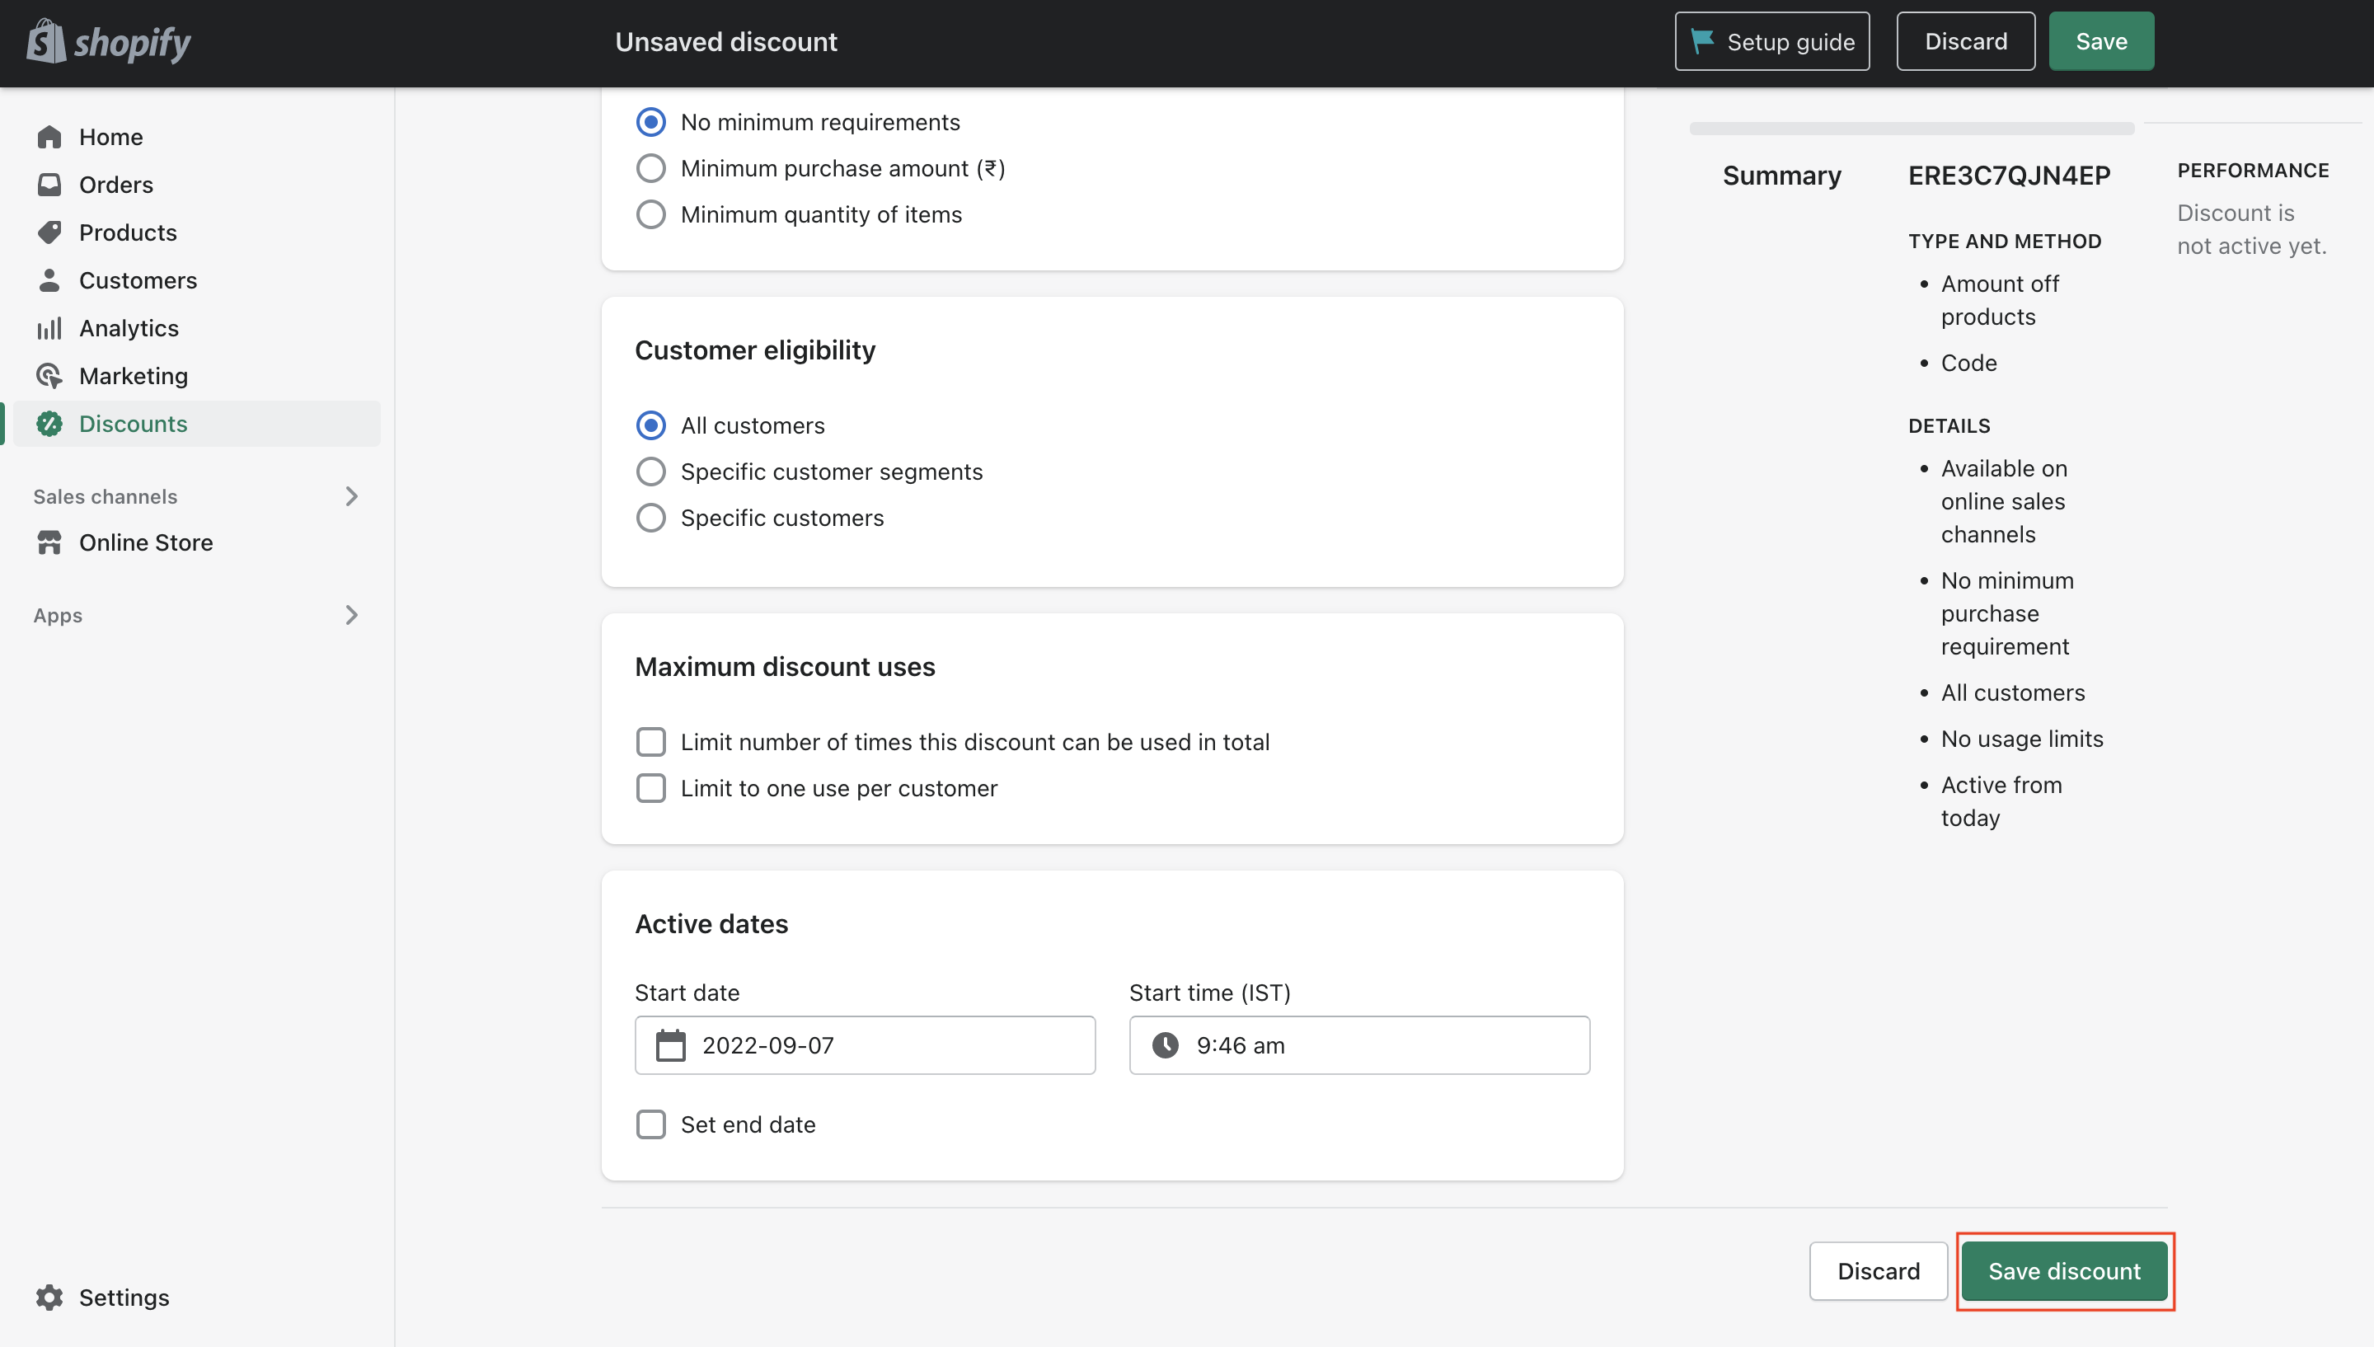Click the Start date field
The height and width of the screenshot is (1347, 2374).
pyautogui.click(x=865, y=1045)
